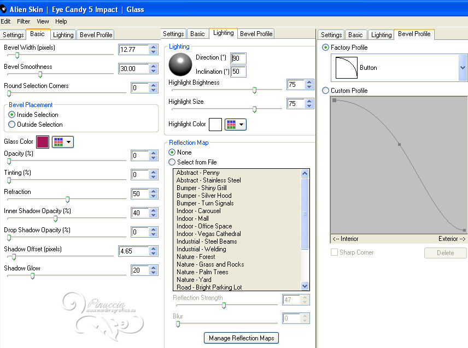The image size is (468, 348).
Task: Open the Glass Color palette dropdown
Action: (x=63, y=142)
